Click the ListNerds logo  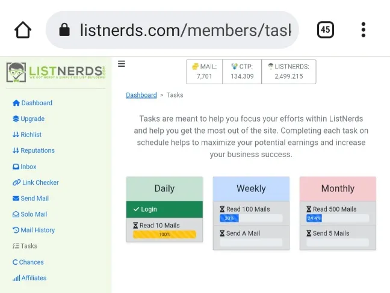(x=56, y=73)
